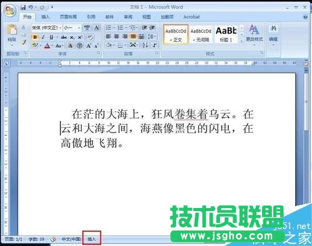
Task: Open the 编辑 editing menu
Action: tap(273, 40)
